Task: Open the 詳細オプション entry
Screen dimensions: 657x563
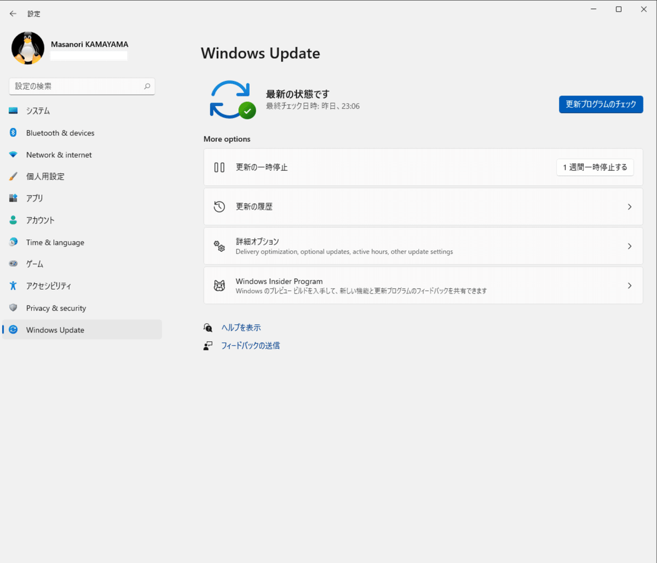Action: pyautogui.click(x=423, y=246)
